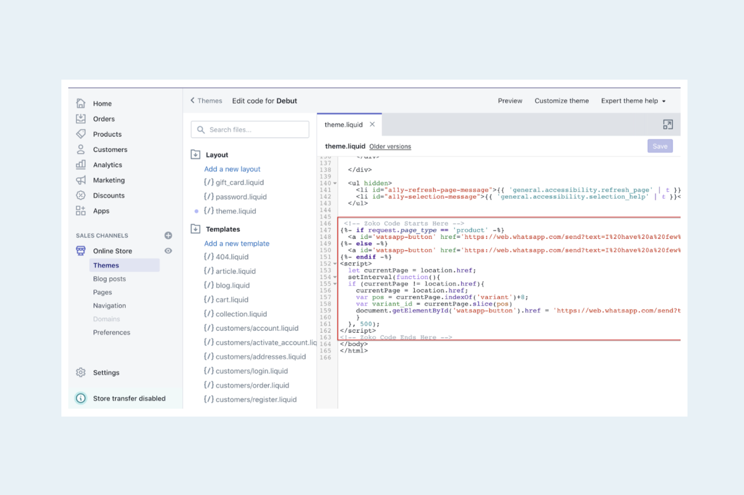Image resolution: width=744 pixels, height=495 pixels.
Task: Collapse the Templates folder icon
Action: [x=196, y=229]
